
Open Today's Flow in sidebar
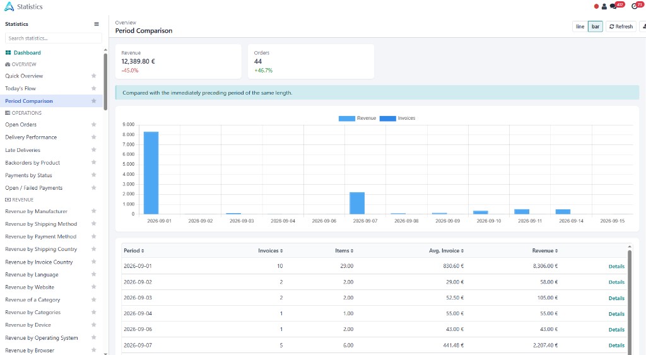pos(21,88)
